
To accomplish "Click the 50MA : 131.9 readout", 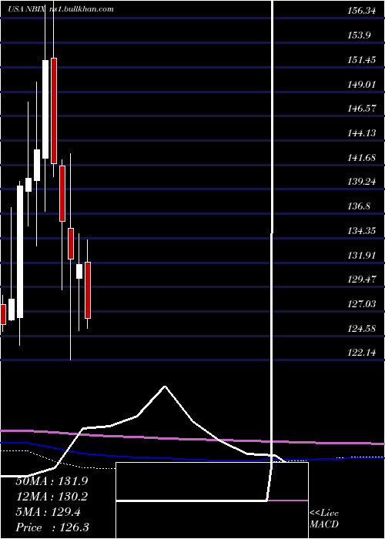I will pos(52,481).
